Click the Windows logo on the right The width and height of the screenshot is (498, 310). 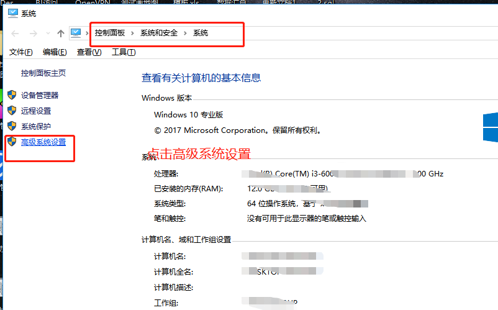coord(491,127)
